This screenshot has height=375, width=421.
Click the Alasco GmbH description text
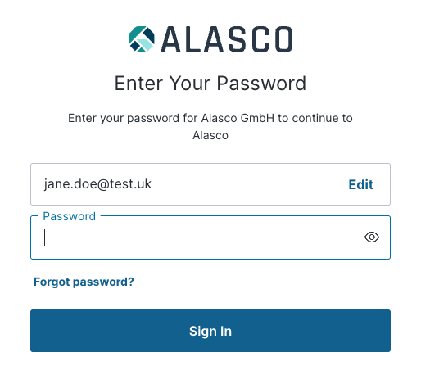pyautogui.click(x=210, y=126)
